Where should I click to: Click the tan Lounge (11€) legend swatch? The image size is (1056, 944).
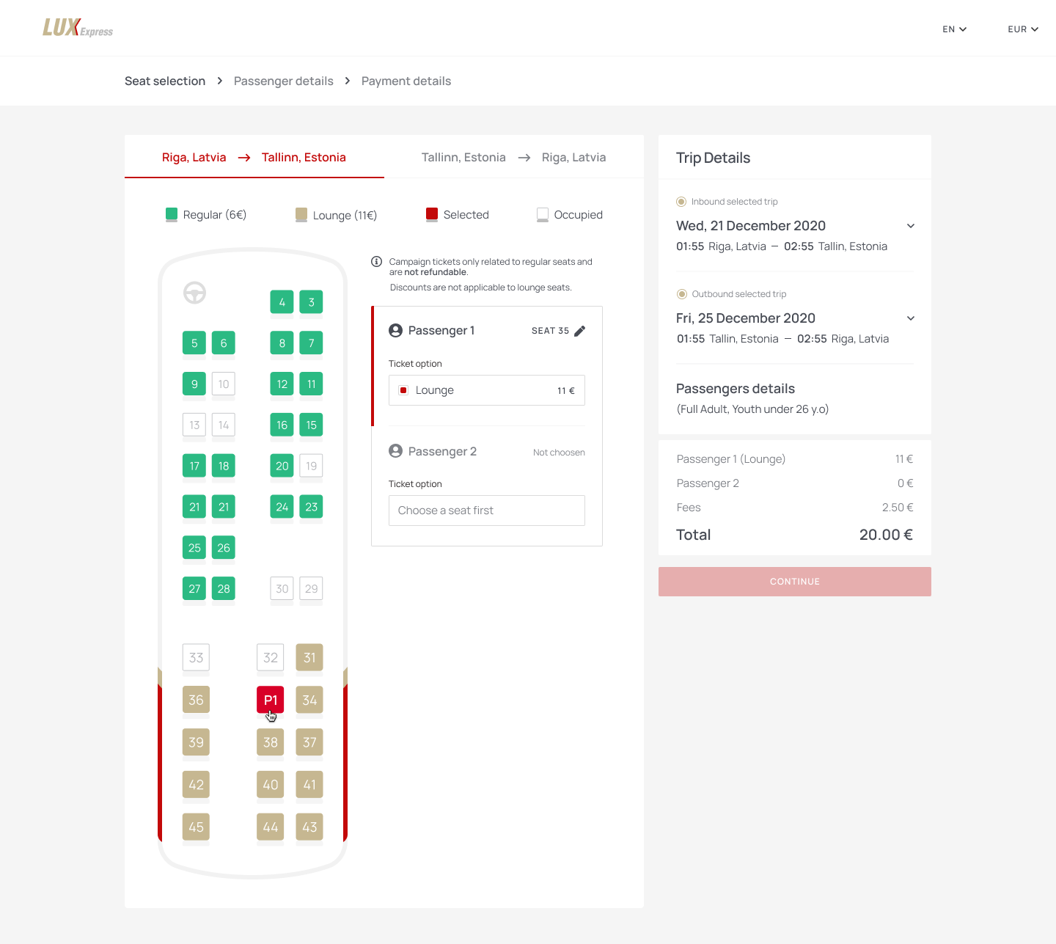(x=301, y=214)
